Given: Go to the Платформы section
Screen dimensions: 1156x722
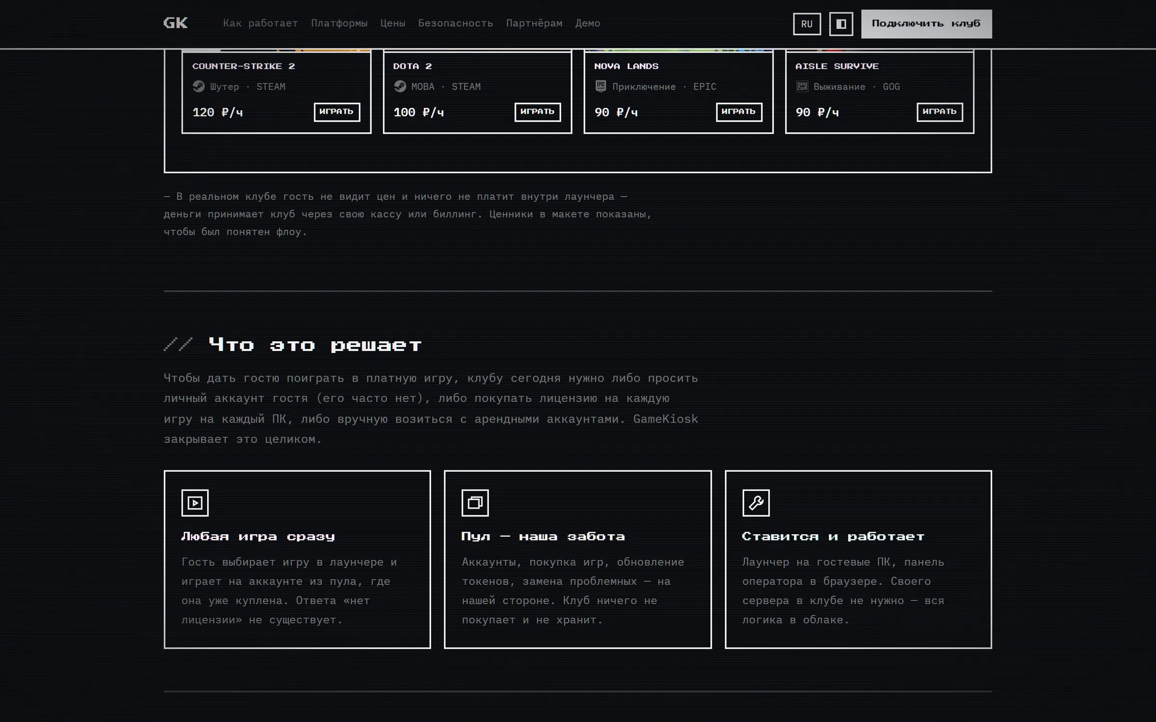Looking at the screenshot, I should [x=339, y=23].
